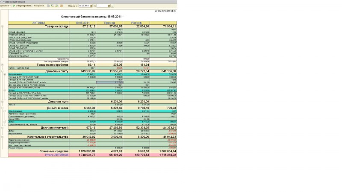342x192 pixels.
Task: Click value -24 373,61 in Долги покупателей
Action: point(169,128)
